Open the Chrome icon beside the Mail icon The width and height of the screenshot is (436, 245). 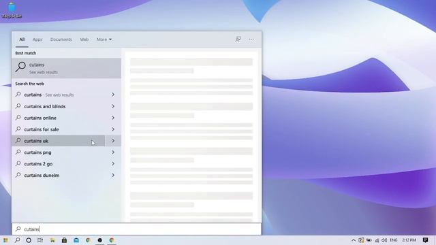click(88, 240)
